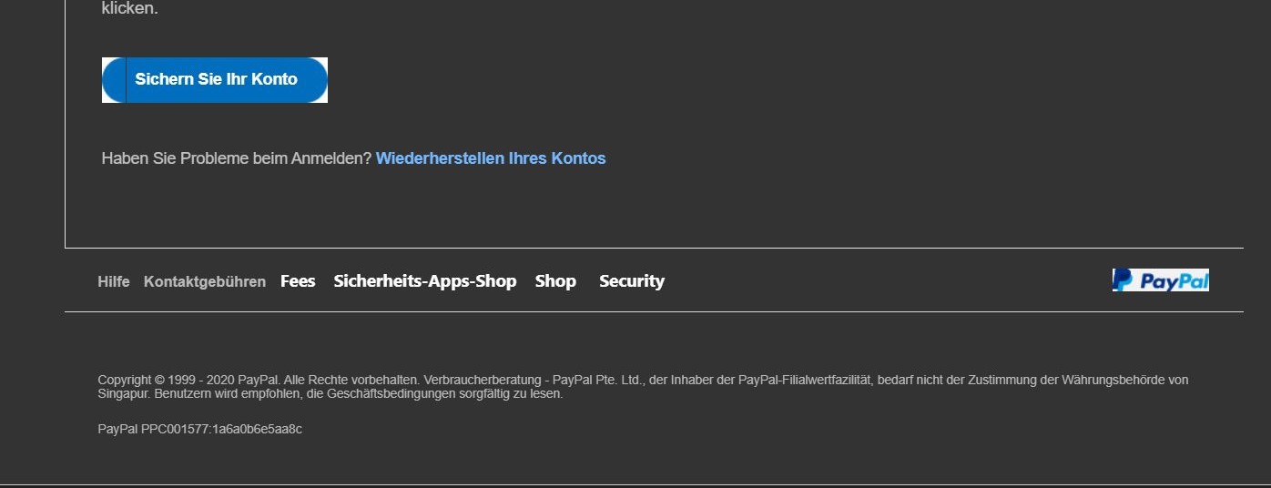
Task: Open the Hilfe footer link
Action: click(x=114, y=282)
